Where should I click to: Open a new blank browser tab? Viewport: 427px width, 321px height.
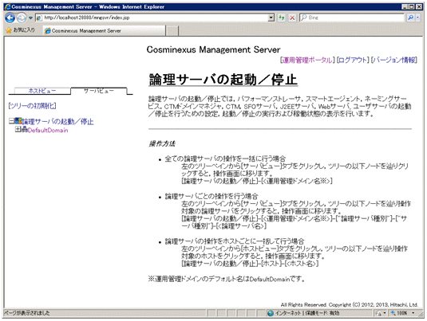[172, 31]
